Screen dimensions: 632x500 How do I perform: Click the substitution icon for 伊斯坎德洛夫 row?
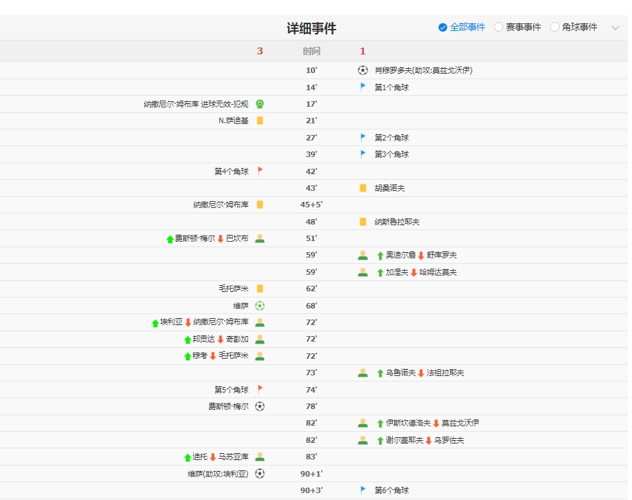(x=363, y=423)
